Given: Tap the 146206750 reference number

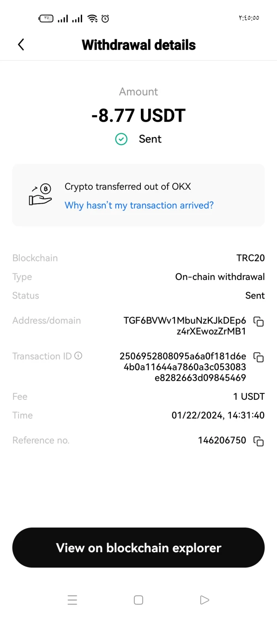Looking at the screenshot, I should tap(222, 440).
